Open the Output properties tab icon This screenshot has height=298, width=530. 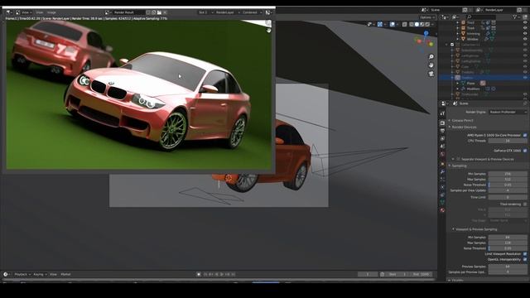click(442, 131)
